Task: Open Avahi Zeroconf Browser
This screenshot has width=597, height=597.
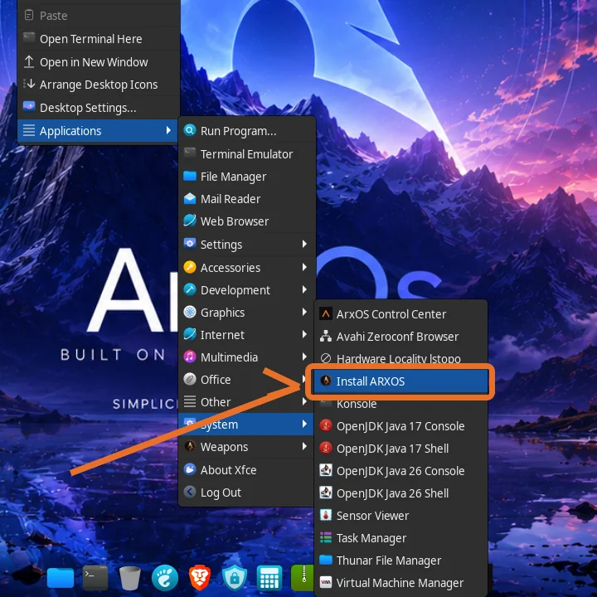Action: [x=400, y=337]
